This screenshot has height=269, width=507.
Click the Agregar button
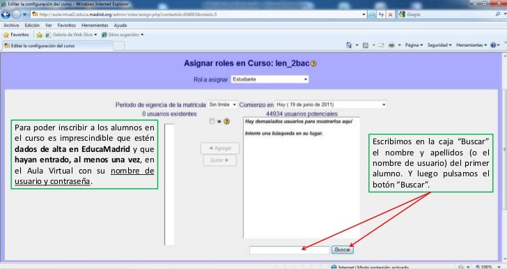[x=220, y=148]
